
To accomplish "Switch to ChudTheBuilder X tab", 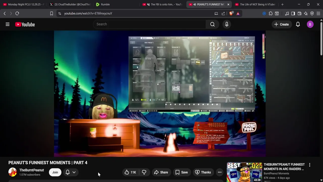I will [x=70, y=4].
